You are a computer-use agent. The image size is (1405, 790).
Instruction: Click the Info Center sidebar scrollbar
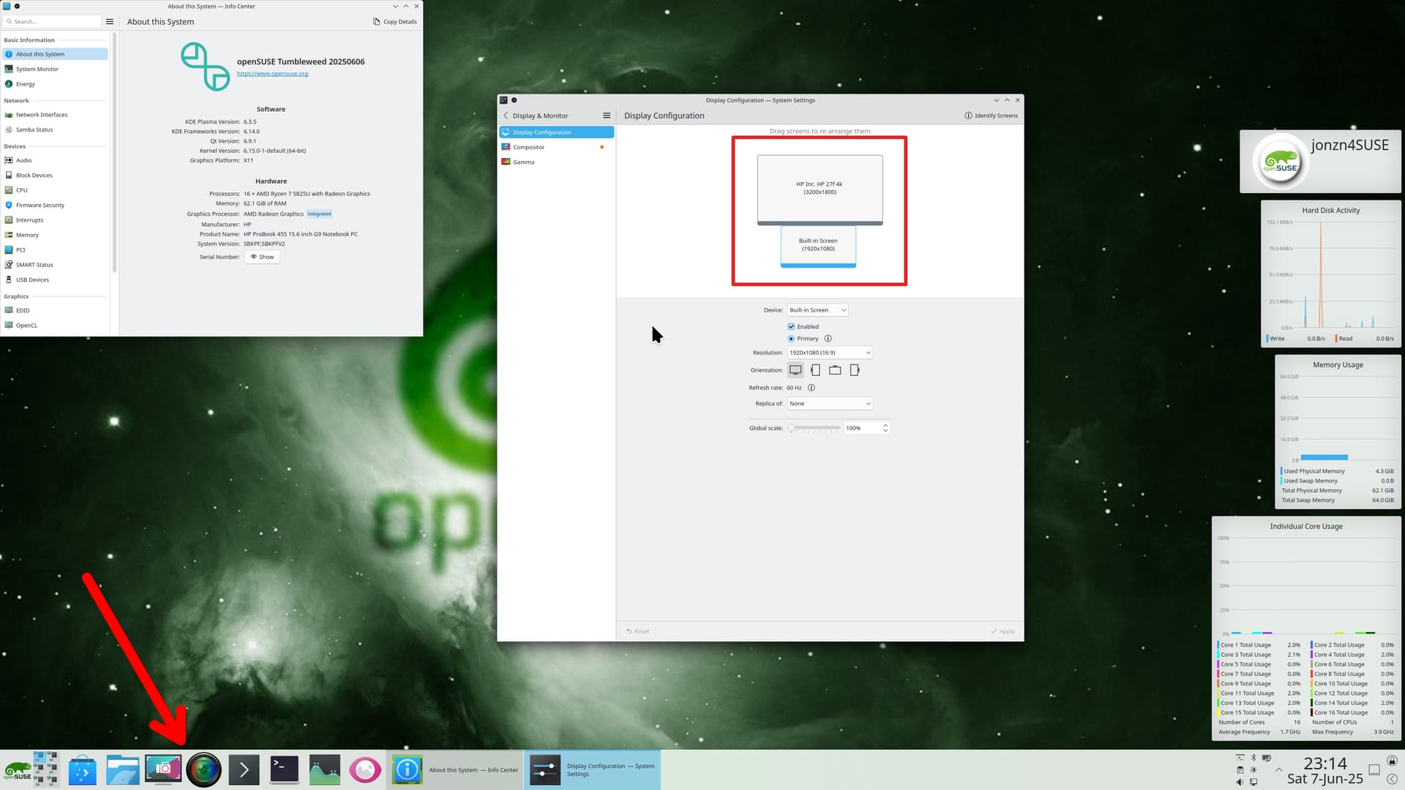[114, 152]
